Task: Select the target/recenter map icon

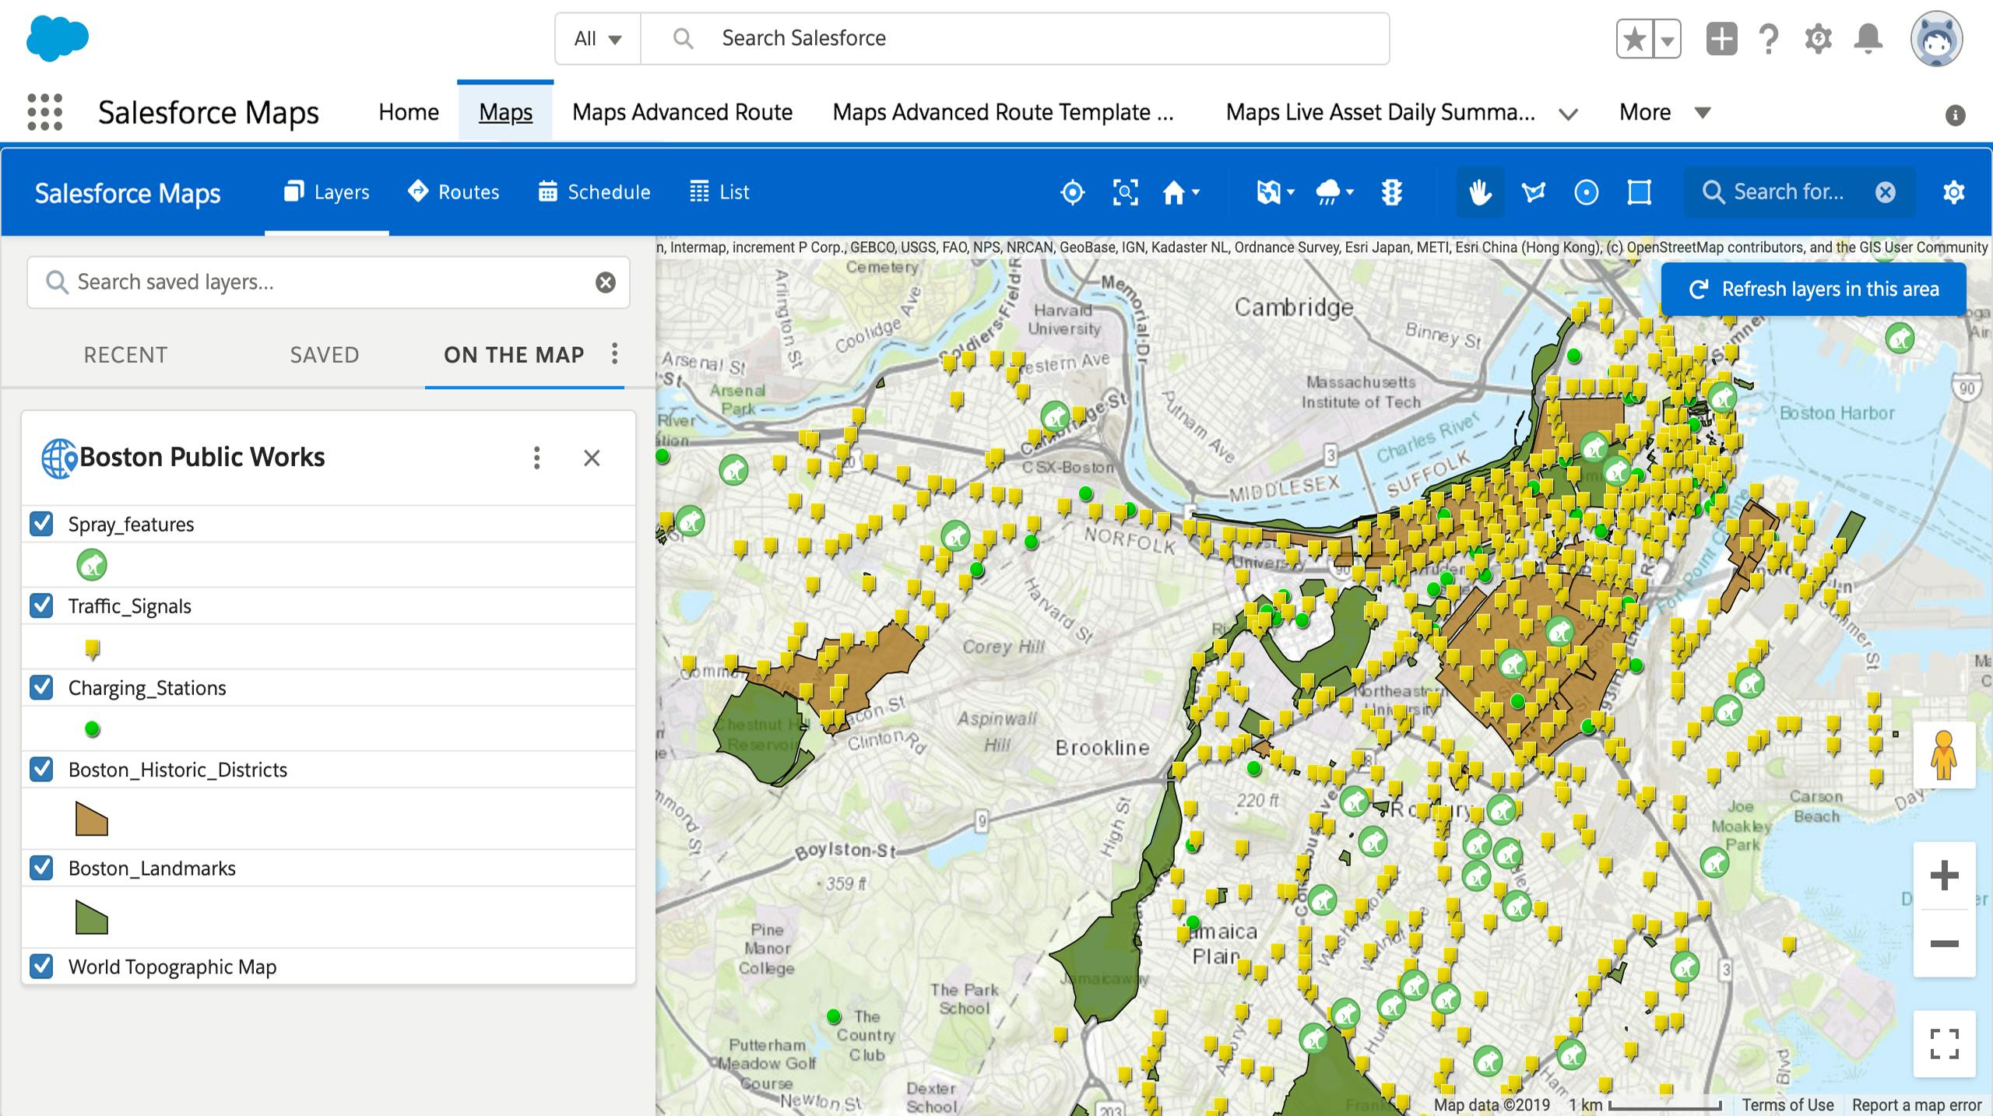Action: coord(1074,191)
